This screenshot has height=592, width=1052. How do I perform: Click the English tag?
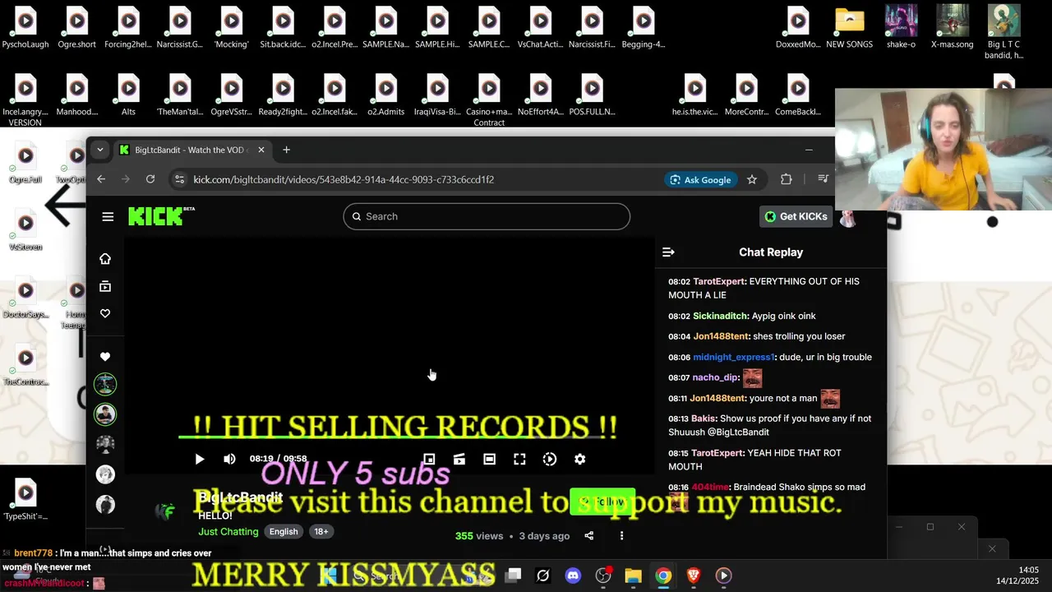284,532
